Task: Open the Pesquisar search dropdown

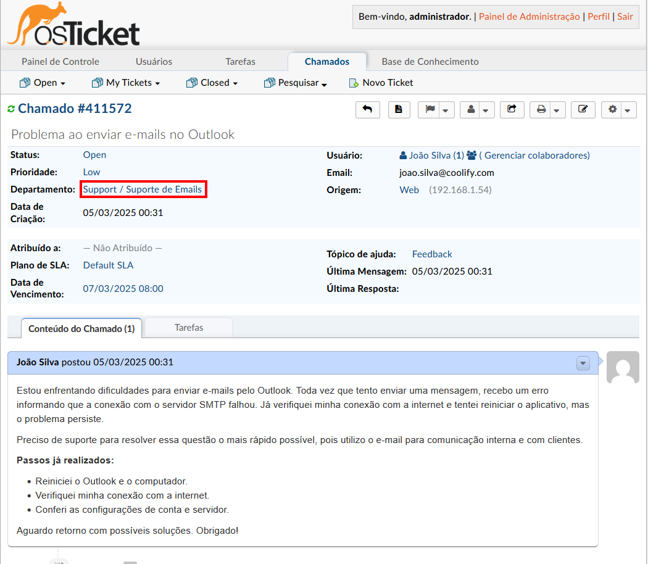Action: click(295, 83)
